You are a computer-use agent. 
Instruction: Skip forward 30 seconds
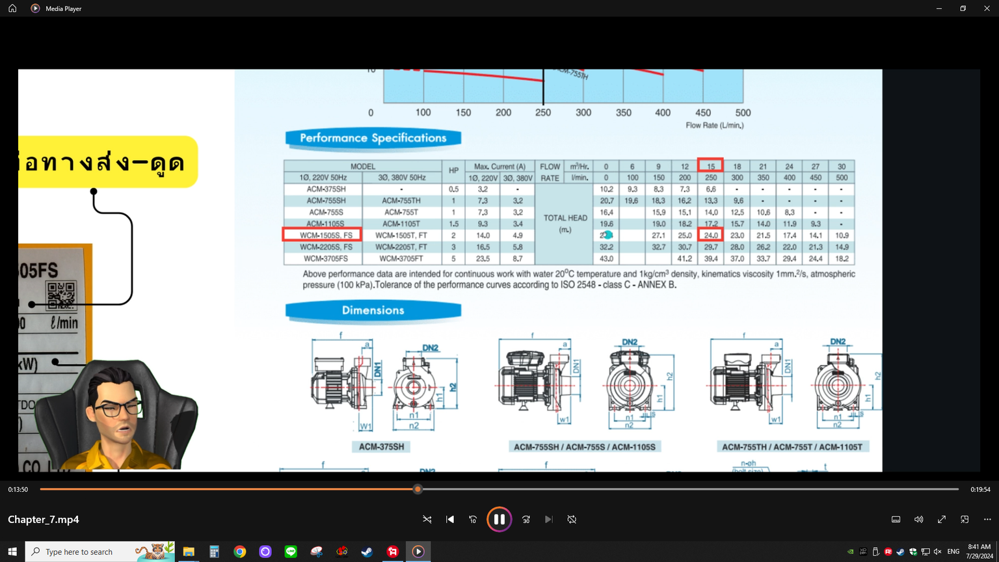pyautogui.click(x=526, y=519)
